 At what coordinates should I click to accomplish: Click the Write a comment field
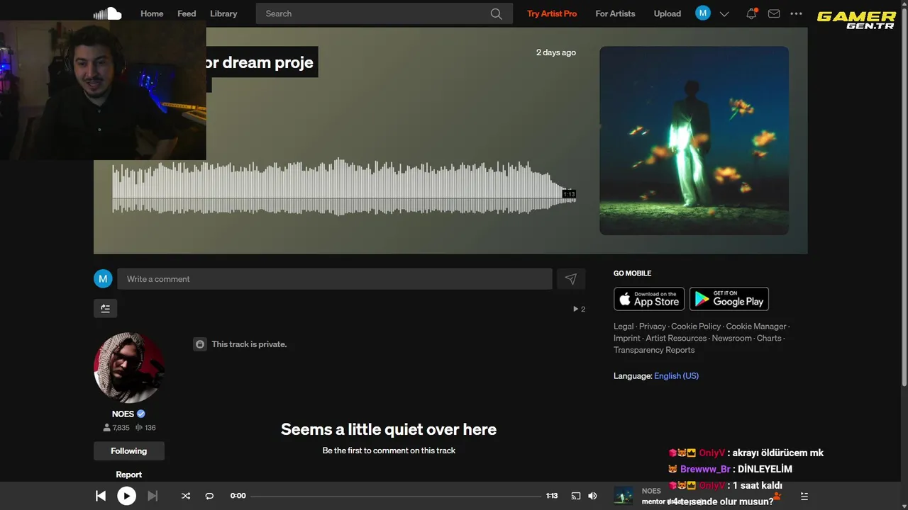335,279
